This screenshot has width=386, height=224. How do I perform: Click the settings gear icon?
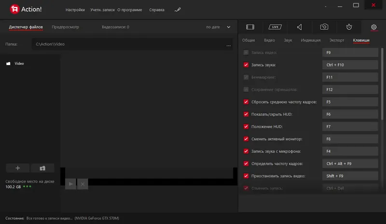[x=373, y=27]
